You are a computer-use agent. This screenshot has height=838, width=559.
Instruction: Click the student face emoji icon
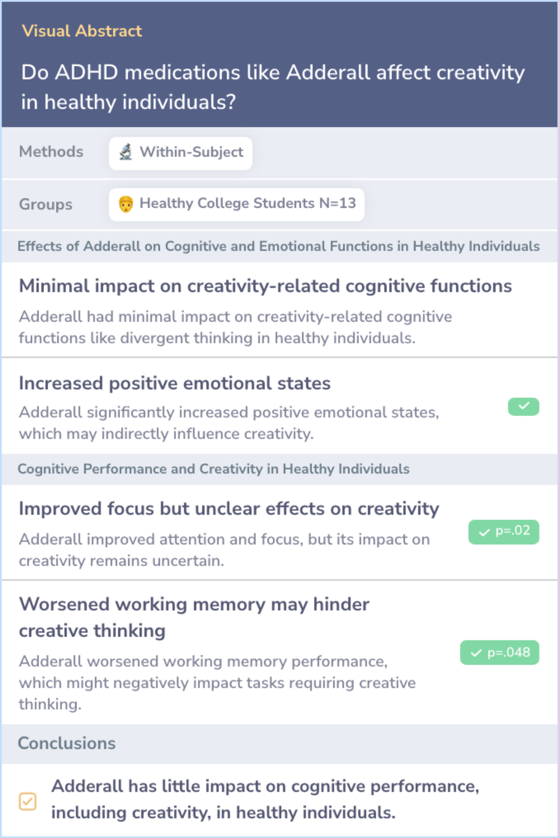point(126,204)
